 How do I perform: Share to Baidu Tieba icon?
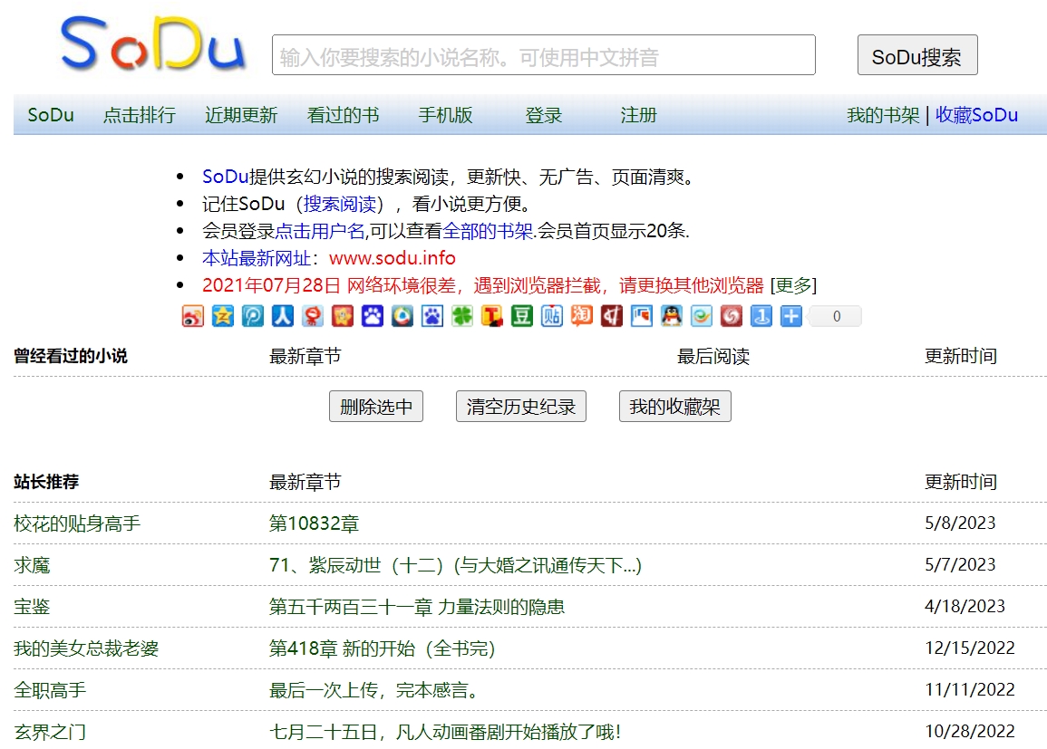(x=552, y=316)
